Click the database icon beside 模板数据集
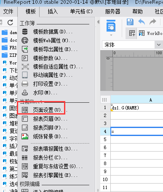 pyautogui.click(x=25, y=32)
